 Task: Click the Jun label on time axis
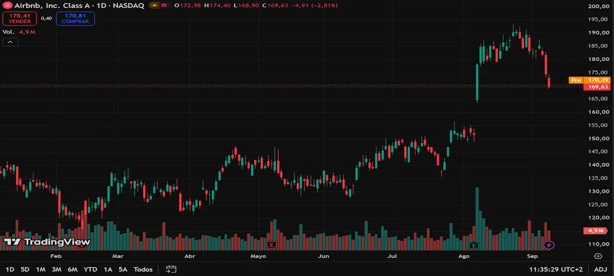pos(324,256)
